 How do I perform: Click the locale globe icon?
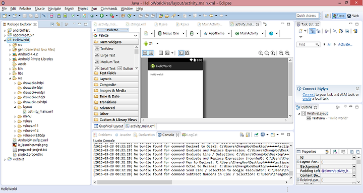pos(271,33)
